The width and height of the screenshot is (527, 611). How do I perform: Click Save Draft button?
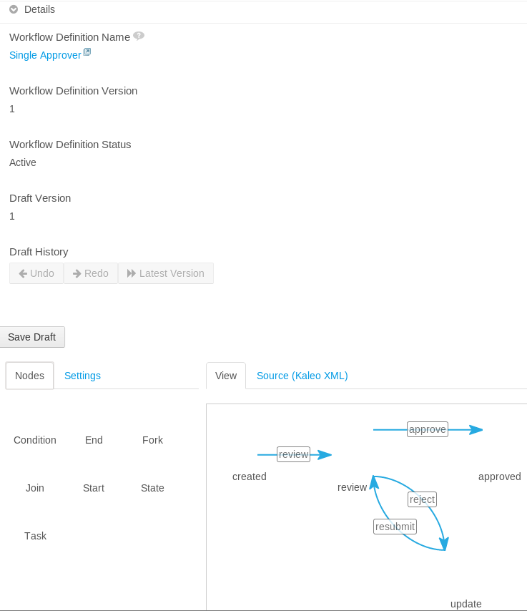click(32, 337)
